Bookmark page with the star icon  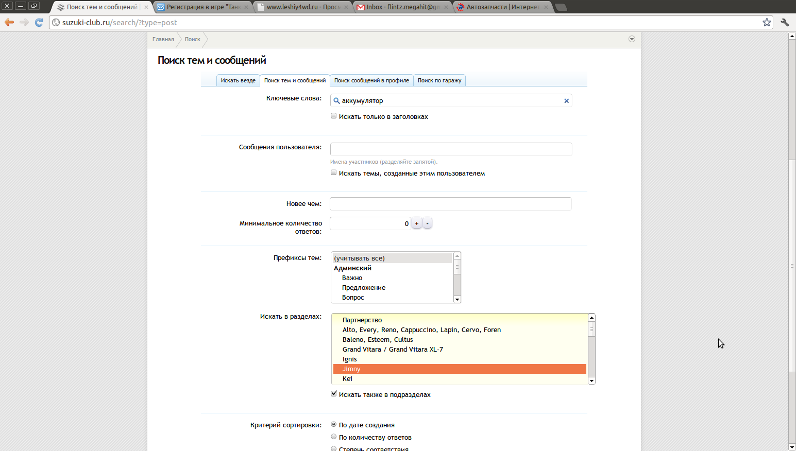coord(767,22)
